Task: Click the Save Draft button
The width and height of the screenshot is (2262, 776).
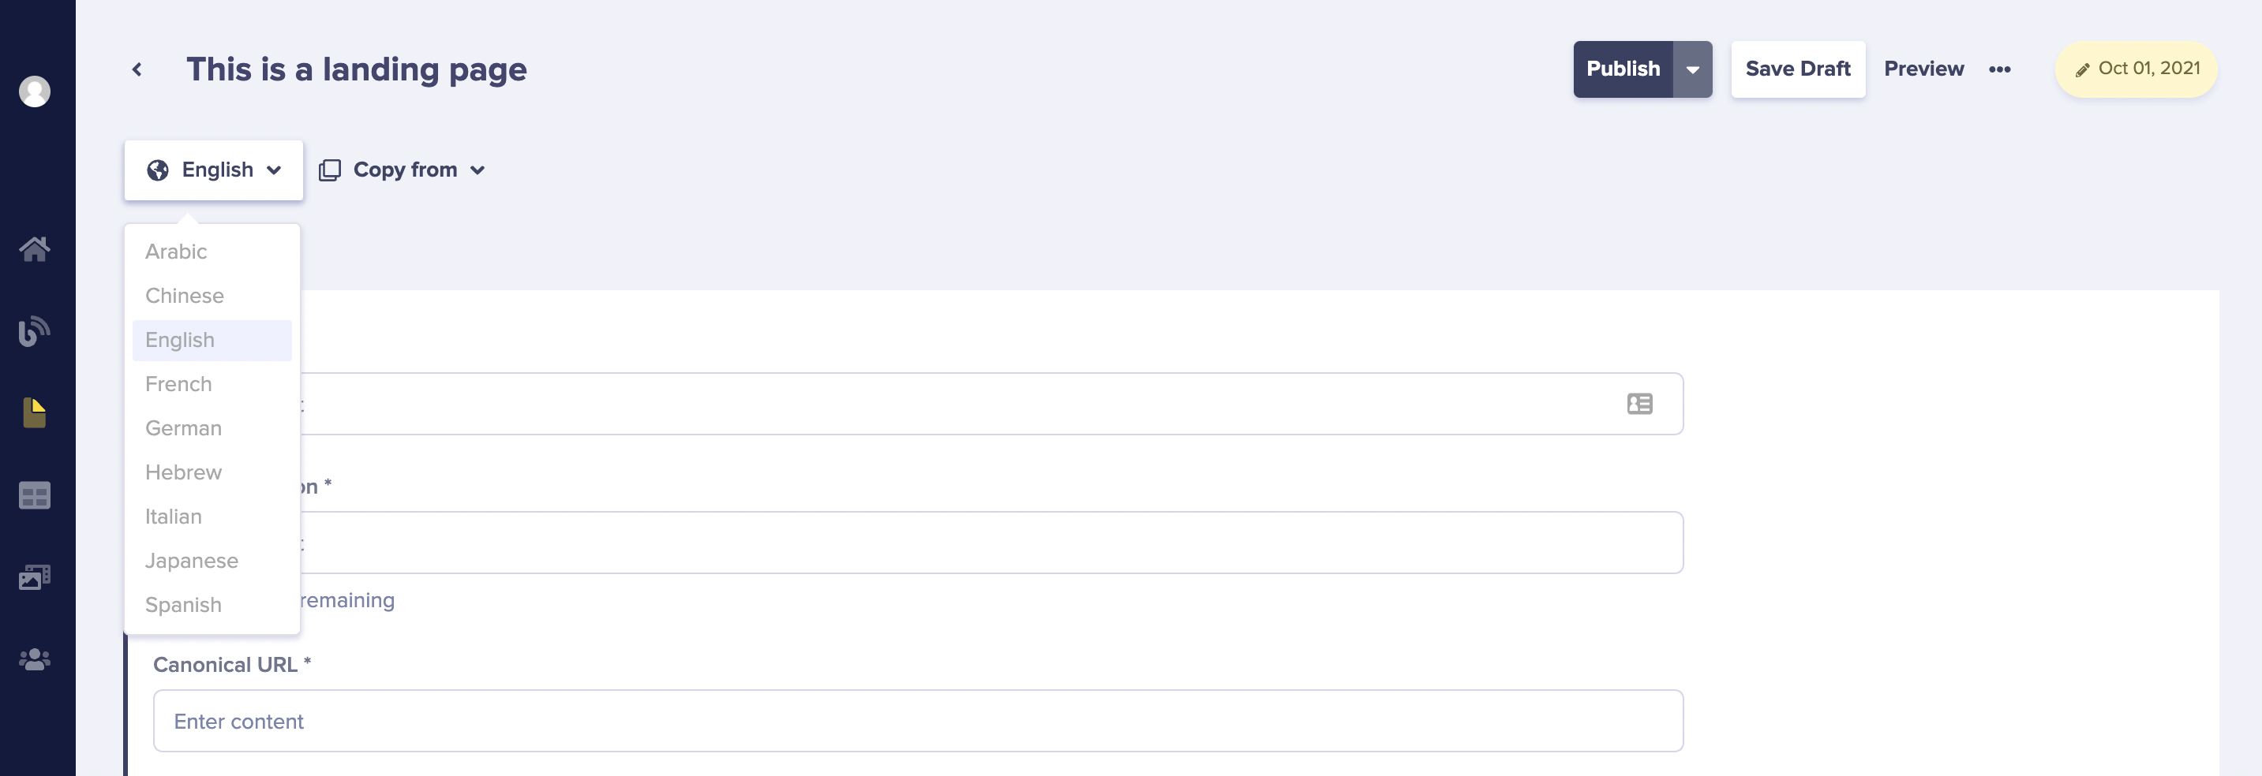Action: click(x=1797, y=69)
